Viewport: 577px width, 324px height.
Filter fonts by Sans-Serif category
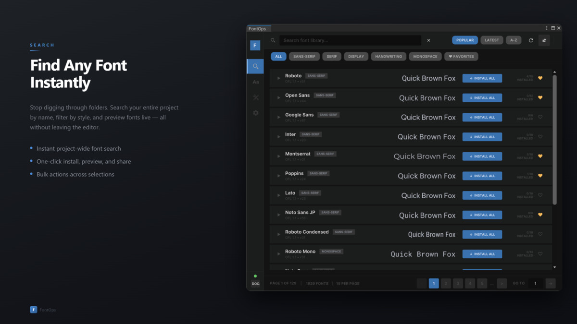(304, 57)
